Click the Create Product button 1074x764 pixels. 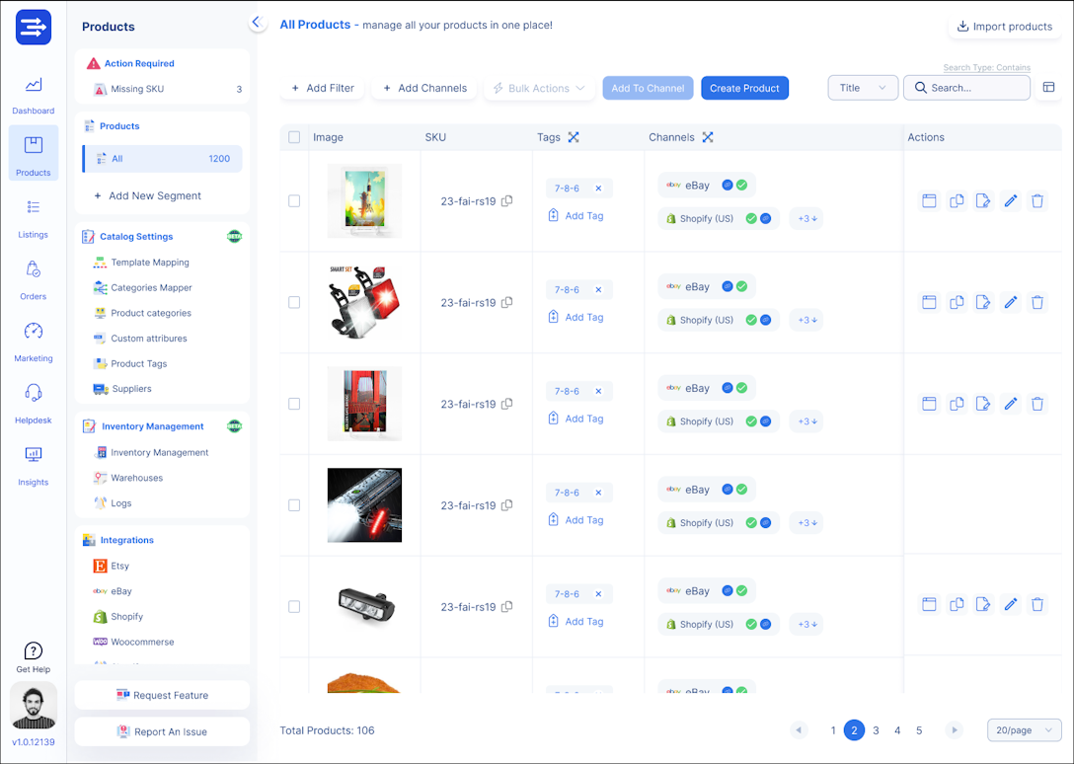[744, 88]
